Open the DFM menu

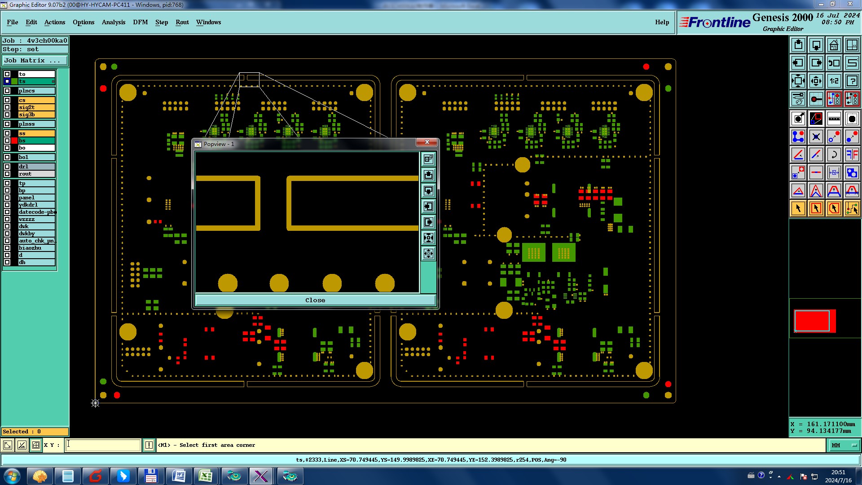tap(140, 22)
